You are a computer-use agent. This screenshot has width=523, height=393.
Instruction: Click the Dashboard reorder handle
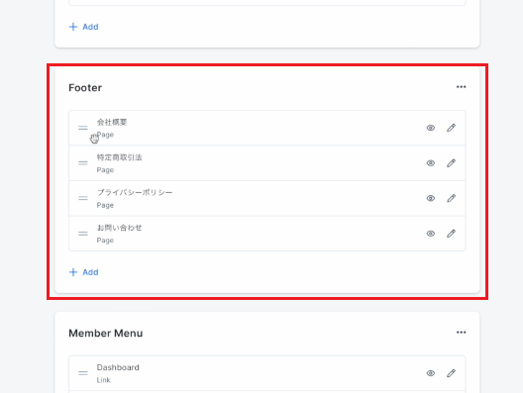[83, 373]
